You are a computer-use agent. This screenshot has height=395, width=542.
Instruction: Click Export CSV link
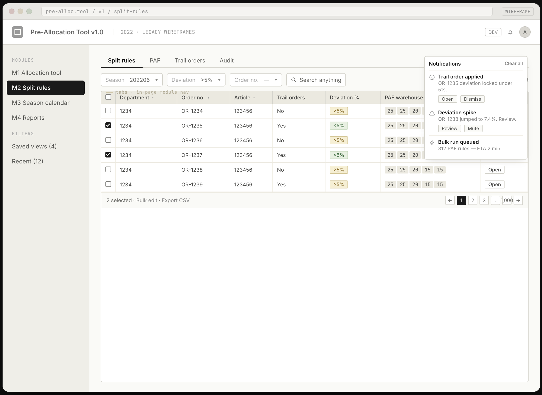click(x=176, y=200)
